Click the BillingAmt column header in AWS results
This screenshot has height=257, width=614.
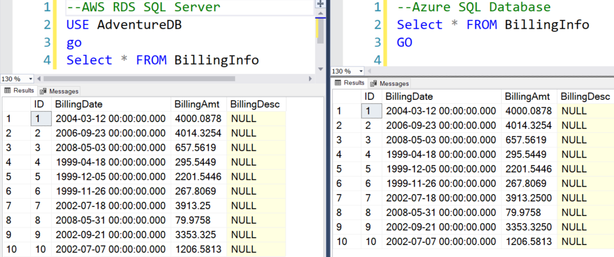coord(199,104)
